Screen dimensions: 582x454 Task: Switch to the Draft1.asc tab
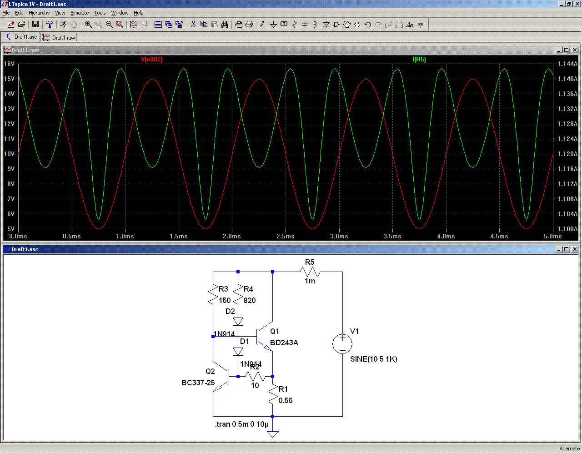click(x=21, y=37)
